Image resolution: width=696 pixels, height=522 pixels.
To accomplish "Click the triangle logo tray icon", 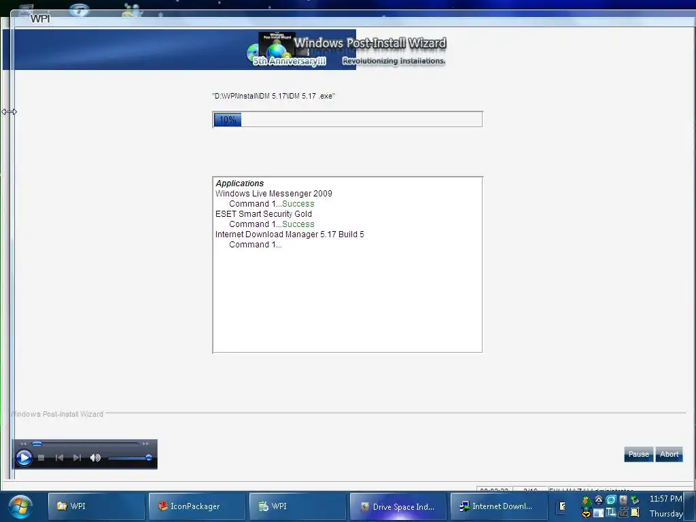I will coord(598,500).
